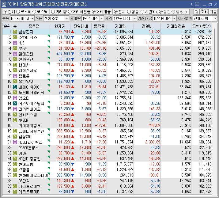Click the 전일비 column header

point(147,26)
